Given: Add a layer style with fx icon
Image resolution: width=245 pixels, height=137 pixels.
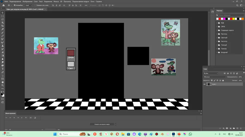Looking at the screenshot, I should 223,128.
